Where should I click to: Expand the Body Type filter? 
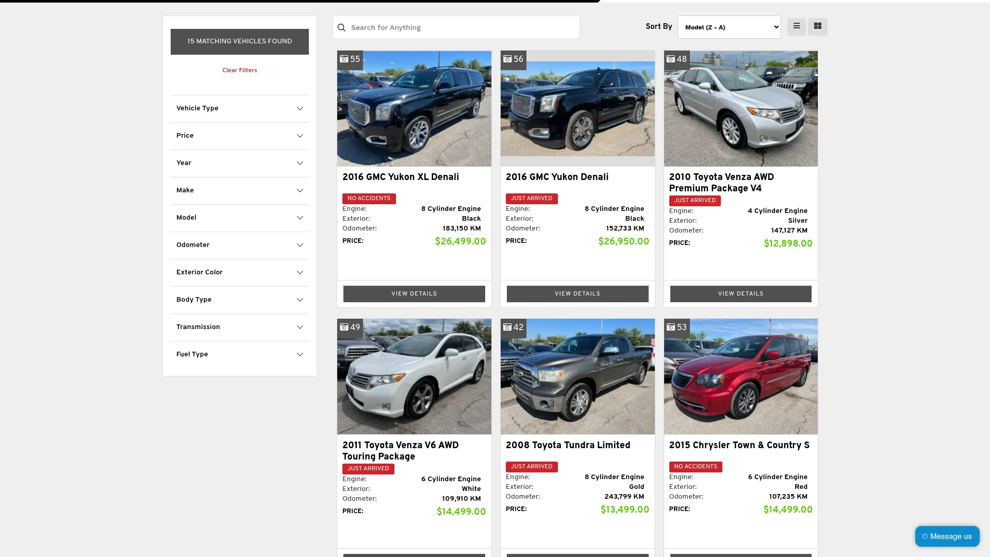pyautogui.click(x=240, y=300)
